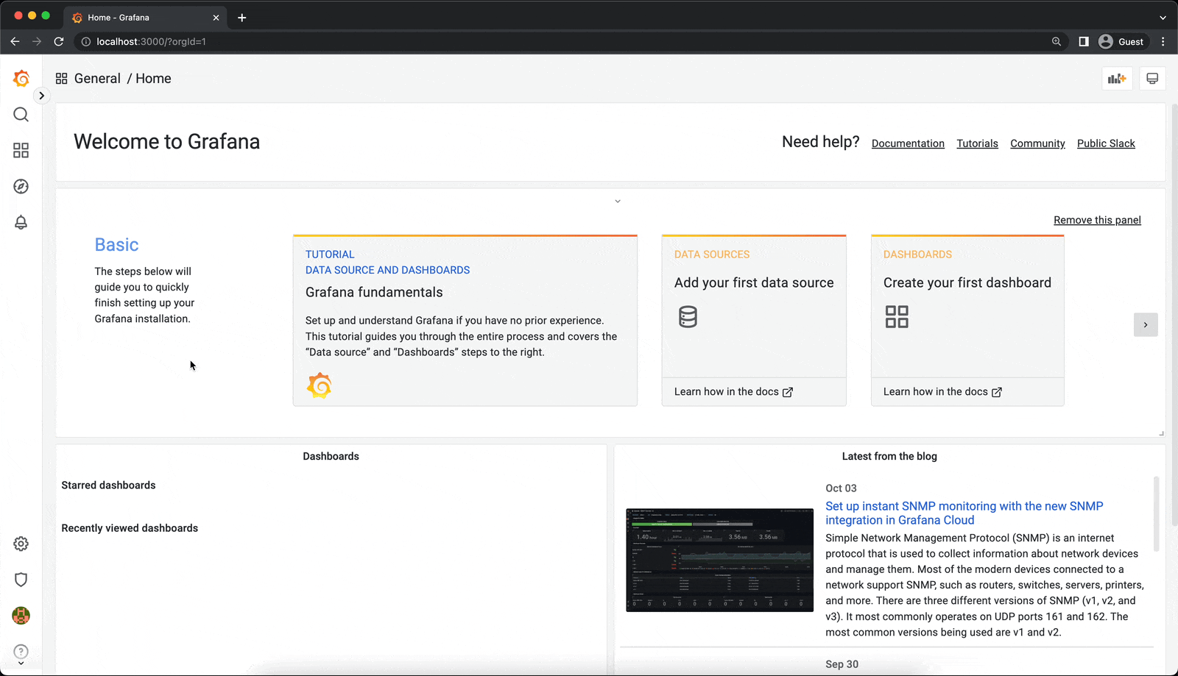Viewport: 1178px width, 676px height.
Task: Open Alerting via the bell icon
Action: (x=21, y=222)
